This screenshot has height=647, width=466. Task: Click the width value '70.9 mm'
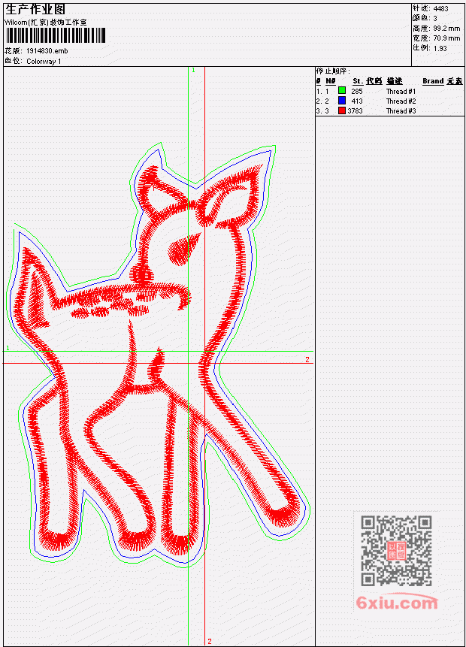pos(446,38)
